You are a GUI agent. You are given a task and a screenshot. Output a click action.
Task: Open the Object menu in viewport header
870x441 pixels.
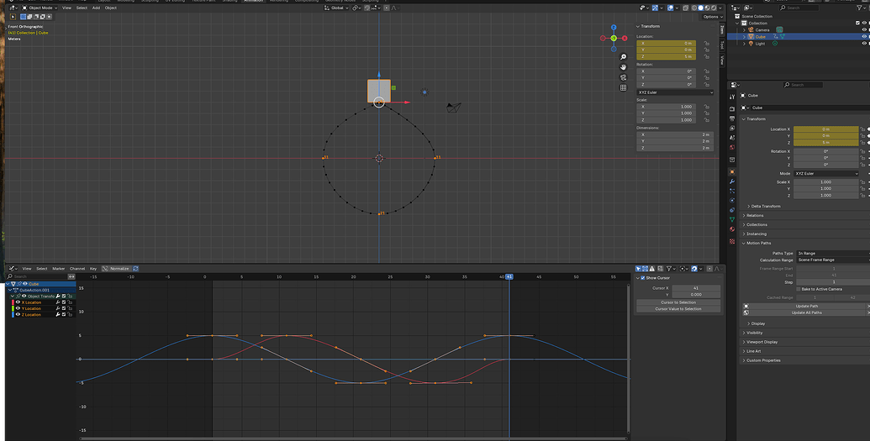[110, 8]
